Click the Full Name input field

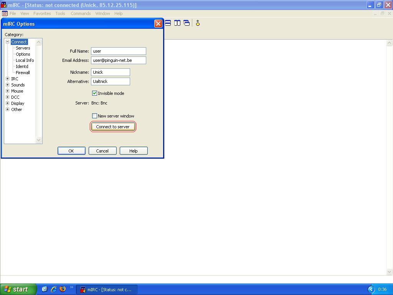[119, 51]
